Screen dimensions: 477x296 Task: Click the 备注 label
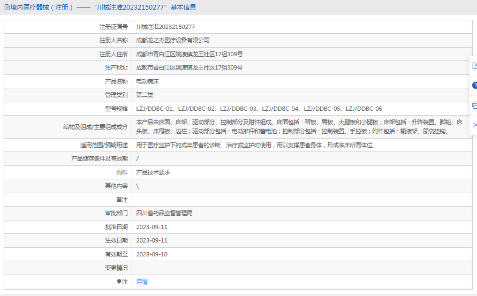tap(122, 200)
